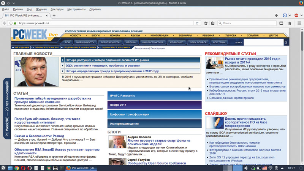
Task: Switch keyboard layout via the US flag icon
Action: 264,168
